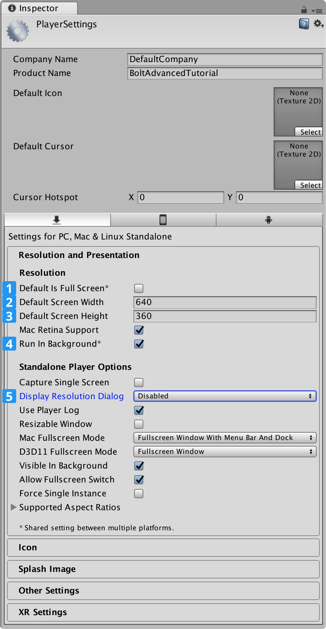Image resolution: width=326 pixels, height=629 pixels.
Task: Open Mac Fullscreen Mode dropdown
Action: [225, 438]
